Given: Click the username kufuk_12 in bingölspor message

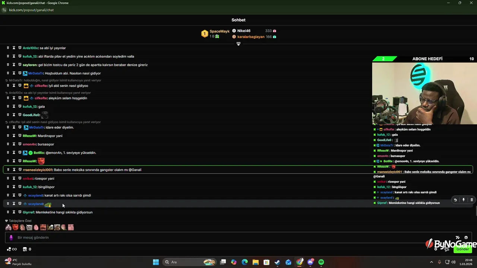Looking at the screenshot, I should 29,187.
